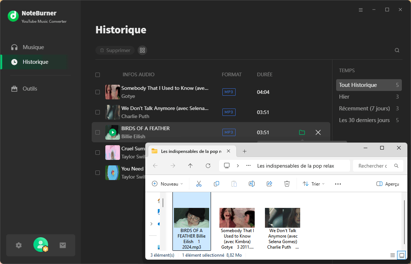
Task: Check the BIRDS OF A FEATHER row
Action: (98, 132)
